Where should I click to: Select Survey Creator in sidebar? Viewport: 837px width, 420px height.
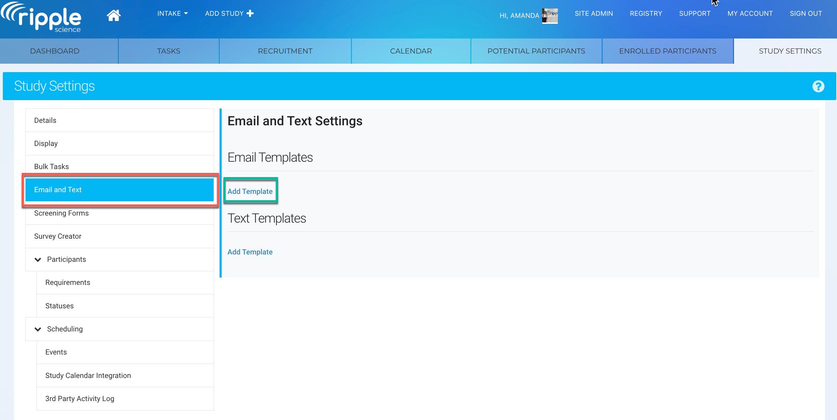tap(57, 236)
